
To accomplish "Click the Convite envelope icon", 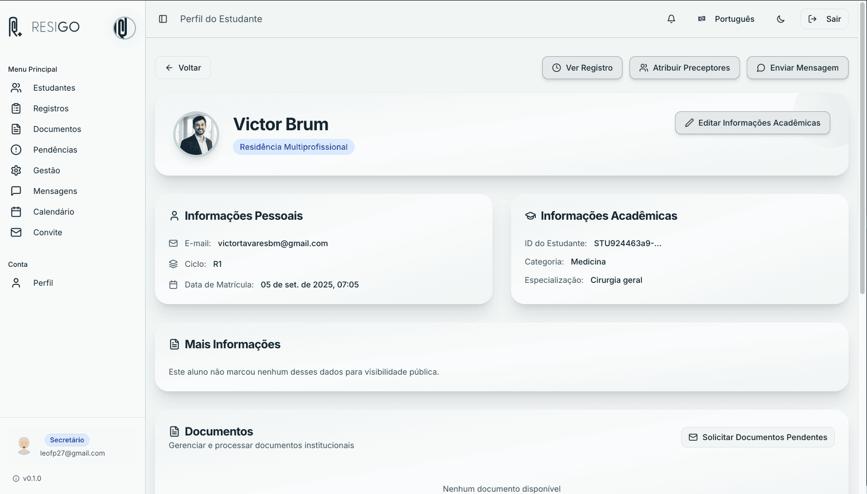I will (16, 232).
